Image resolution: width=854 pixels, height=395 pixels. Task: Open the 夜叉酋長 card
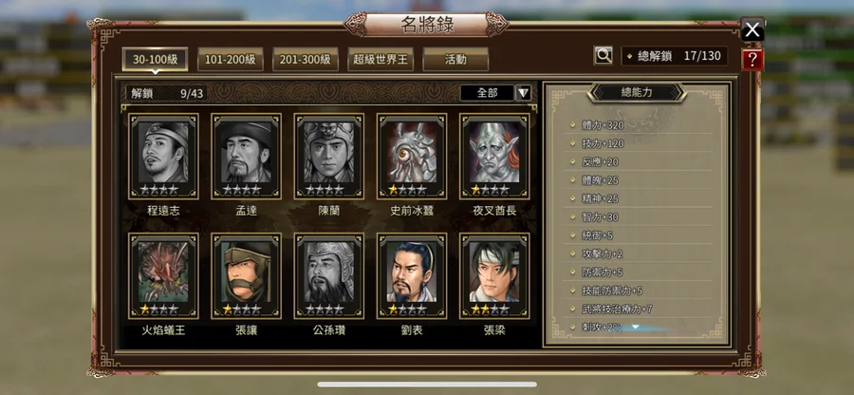click(x=494, y=157)
